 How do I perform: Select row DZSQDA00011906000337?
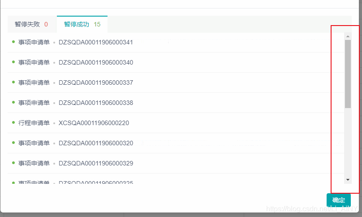(x=176, y=82)
